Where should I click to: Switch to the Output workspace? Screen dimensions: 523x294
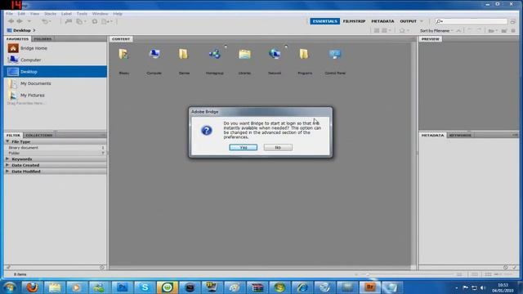pos(409,21)
